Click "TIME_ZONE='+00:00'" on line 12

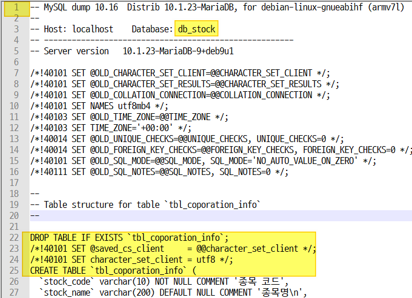coord(131,128)
